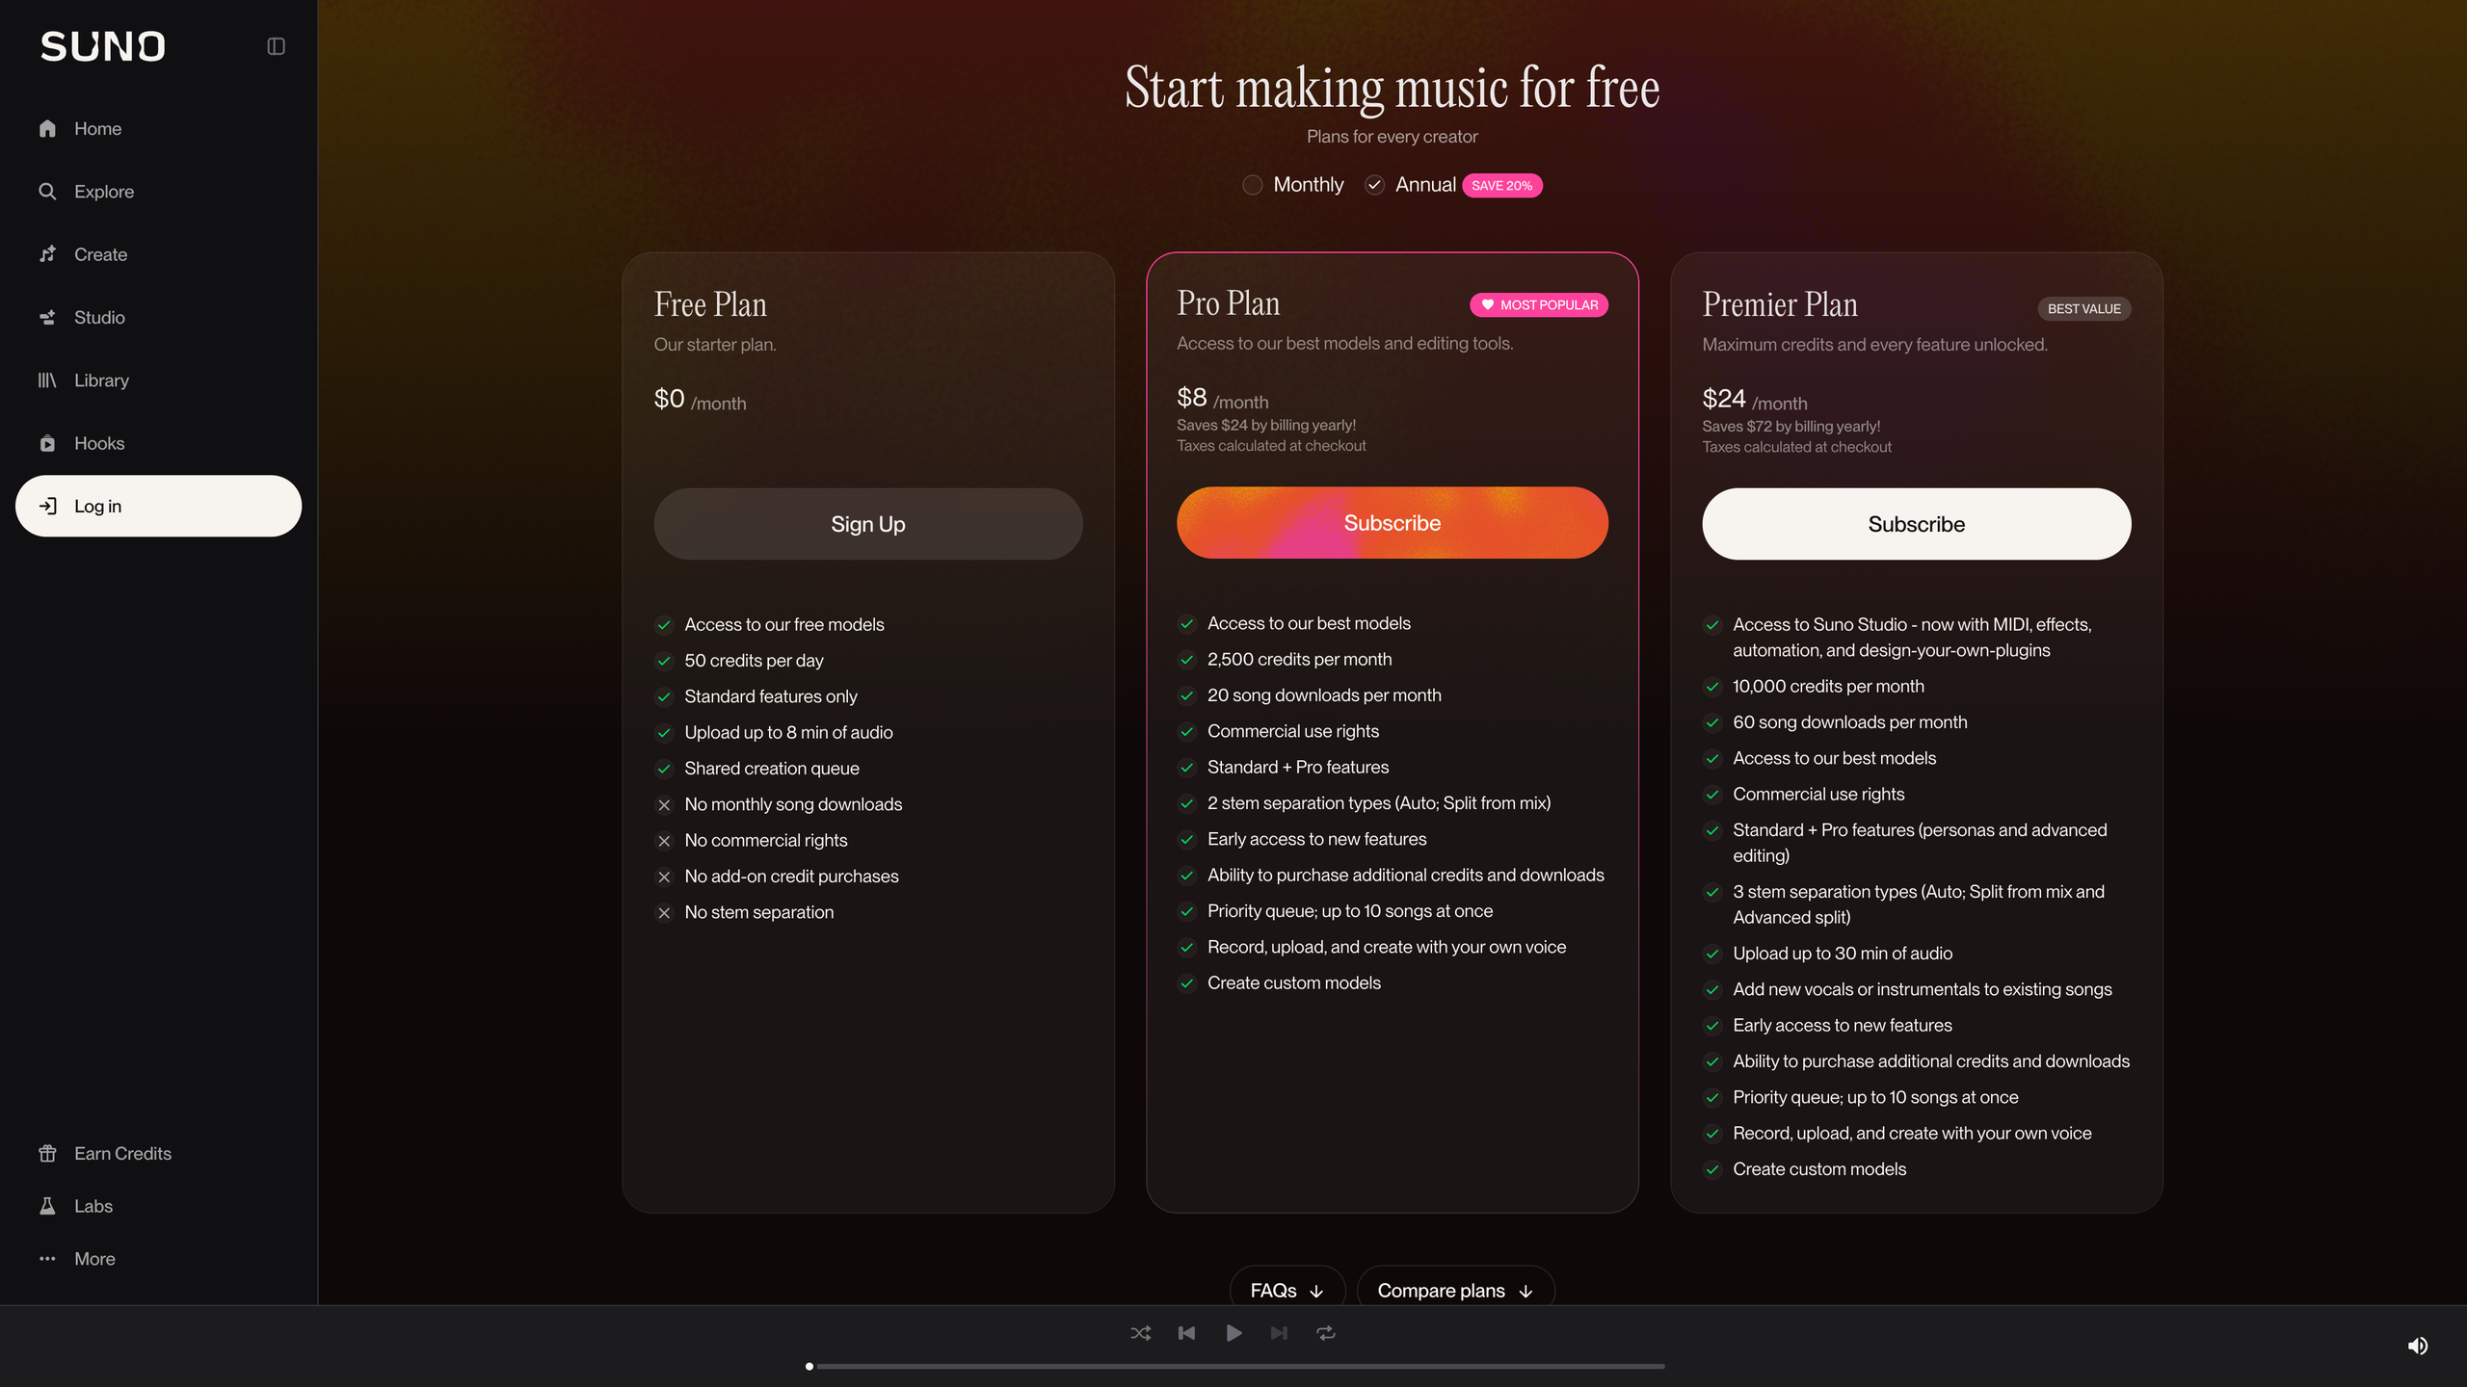Click the SUNO logo
Image resolution: width=2467 pixels, height=1387 pixels.
pos(103,46)
